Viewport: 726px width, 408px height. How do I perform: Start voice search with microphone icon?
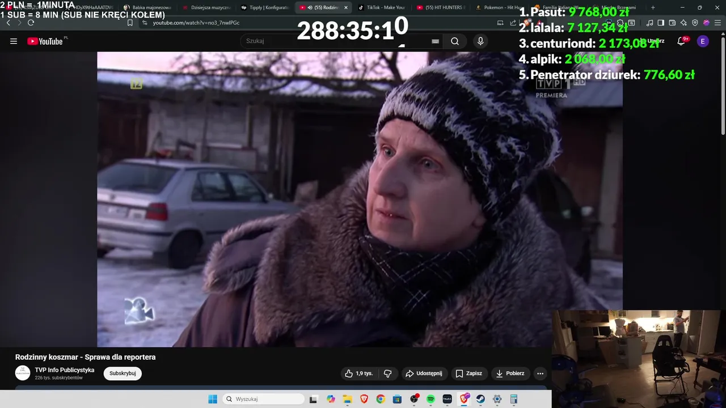480,41
